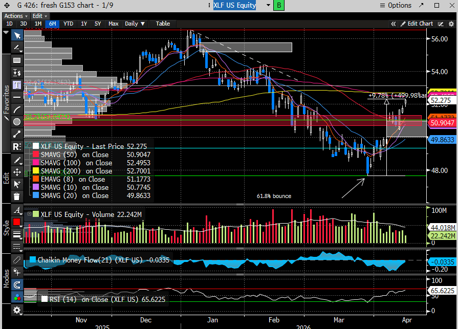This screenshot has width=458, height=329.
Task: Select the circle drawing tool
Action: [17, 122]
